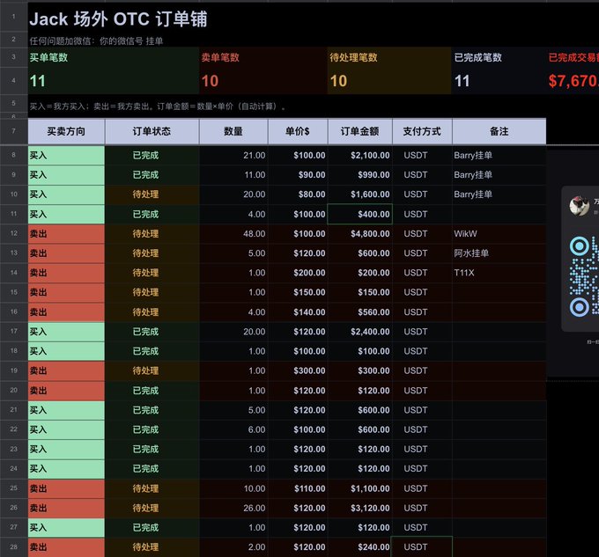Click the WeChat QR code image
This screenshot has width=599, height=557.
tap(584, 276)
